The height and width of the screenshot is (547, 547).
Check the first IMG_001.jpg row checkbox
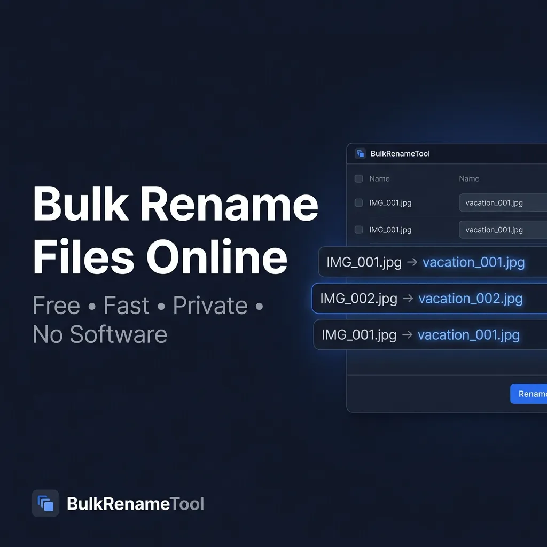[358, 202]
